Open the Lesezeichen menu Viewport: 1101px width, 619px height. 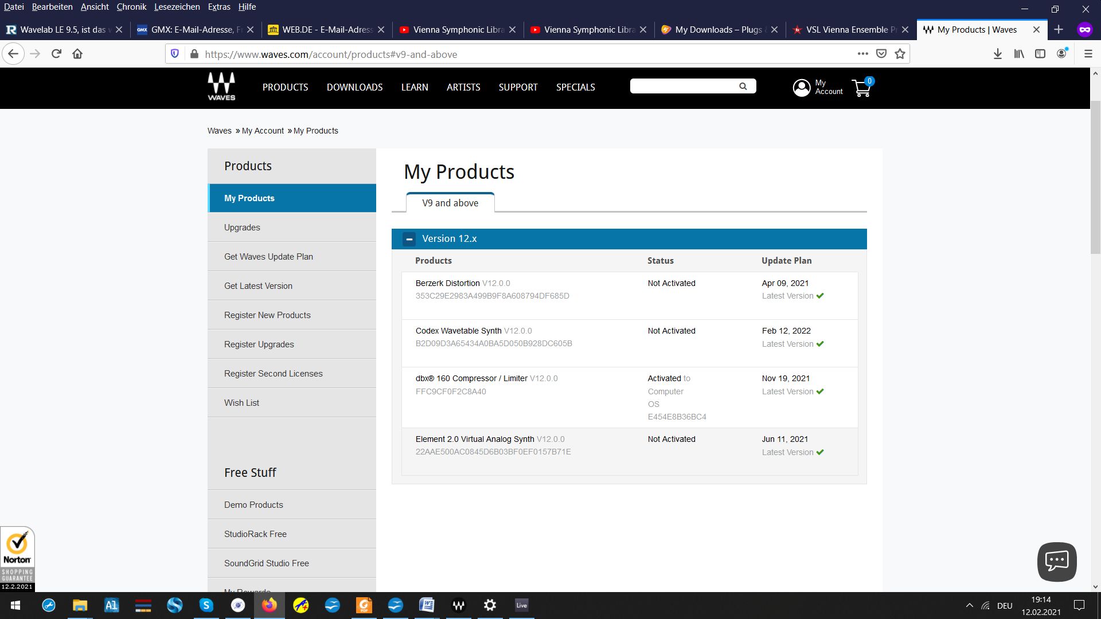(x=177, y=7)
